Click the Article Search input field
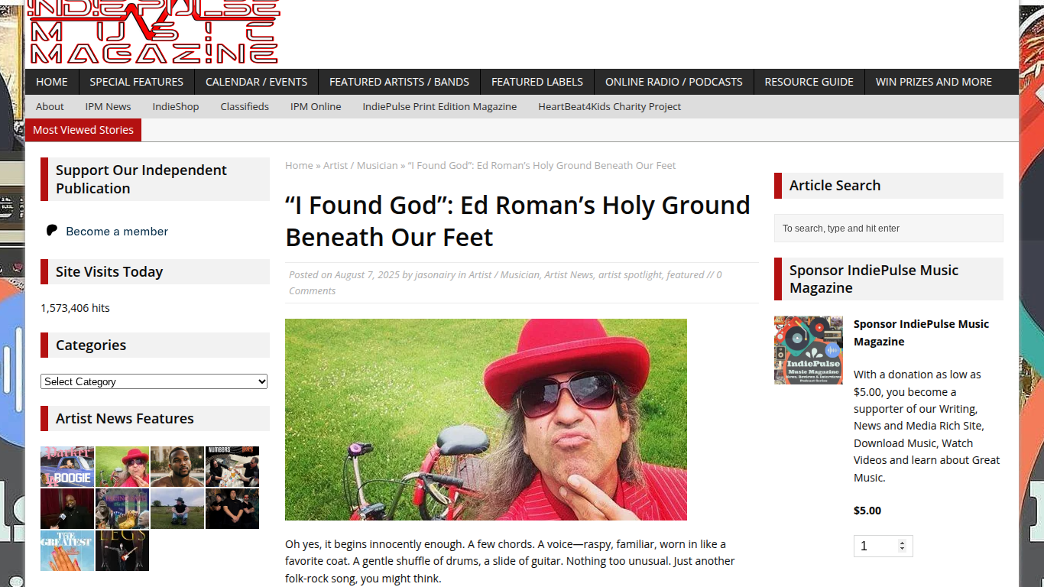 889,229
